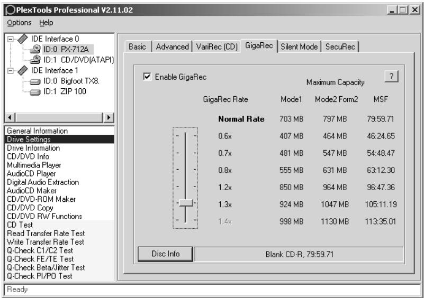Click the device tree scroll right arrow
The image size is (424, 298).
[109, 117]
